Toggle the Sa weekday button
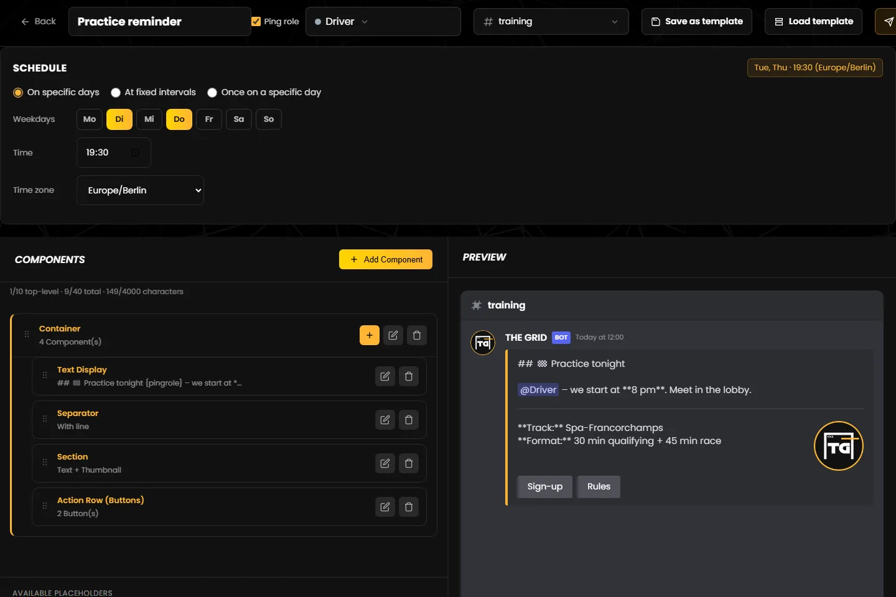896x597 pixels. [239, 119]
